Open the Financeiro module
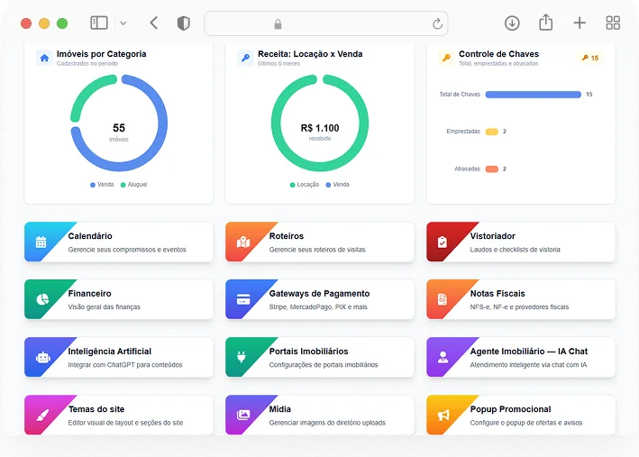The image size is (639, 457). tap(119, 299)
